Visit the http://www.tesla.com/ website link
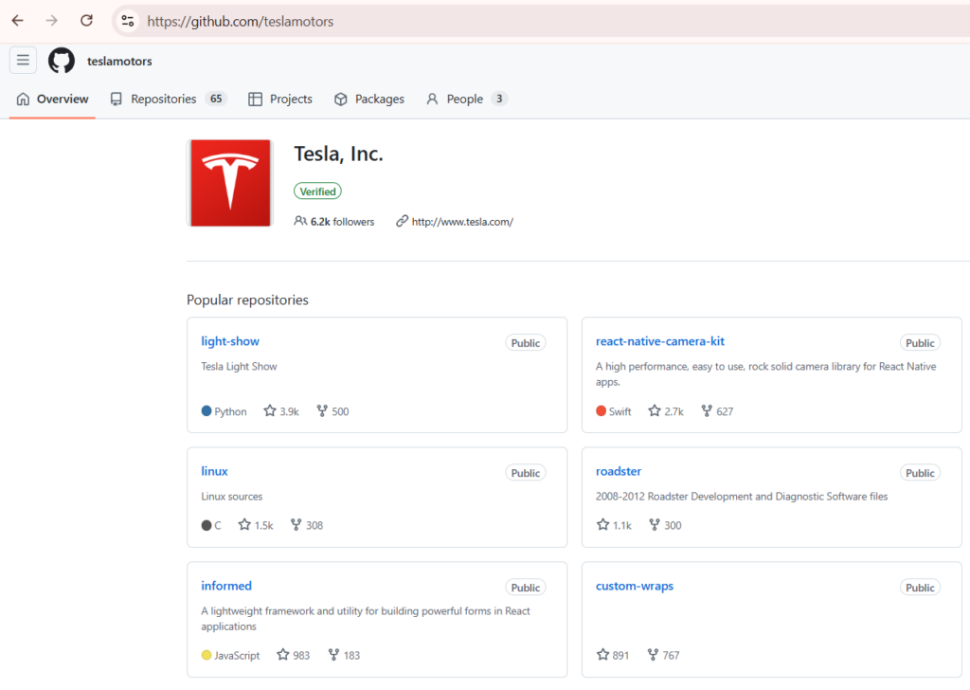Image resolution: width=970 pixels, height=690 pixels. pos(462,222)
